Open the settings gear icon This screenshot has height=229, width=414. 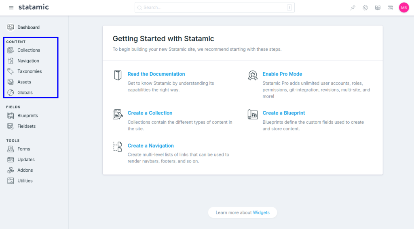[365, 8]
